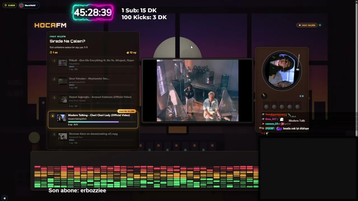Click the 45:28:39 countdown timer
This screenshot has width=358, height=201.
93,13
